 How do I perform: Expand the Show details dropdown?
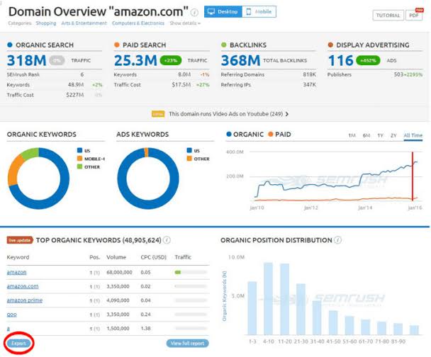(x=185, y=23)
